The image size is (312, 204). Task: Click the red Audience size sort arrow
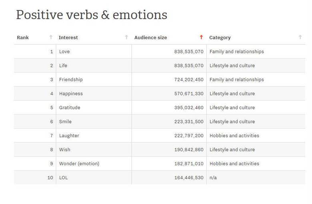pos(201,37)
